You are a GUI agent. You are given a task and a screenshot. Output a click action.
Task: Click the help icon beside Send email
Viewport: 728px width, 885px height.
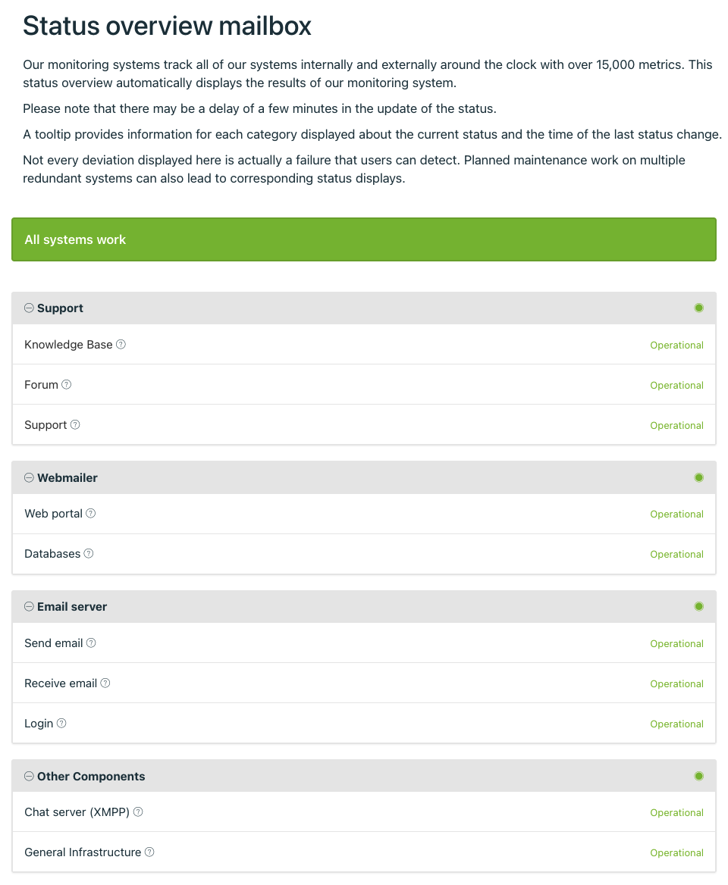[x=91, y=643]
